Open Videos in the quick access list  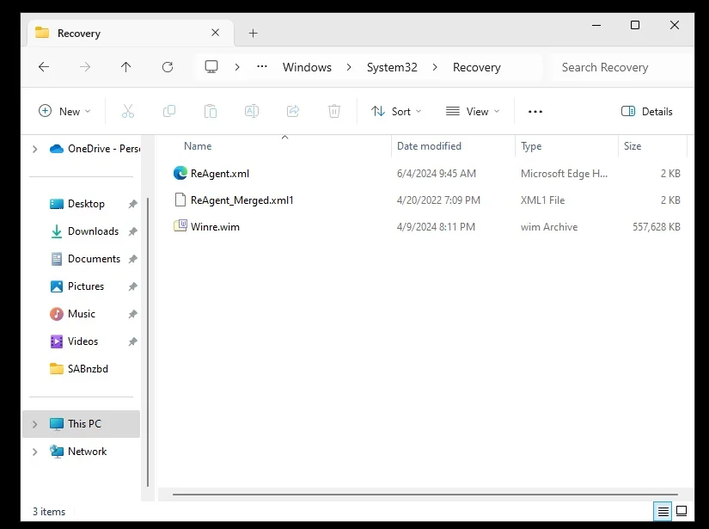[x=83, y=341]
